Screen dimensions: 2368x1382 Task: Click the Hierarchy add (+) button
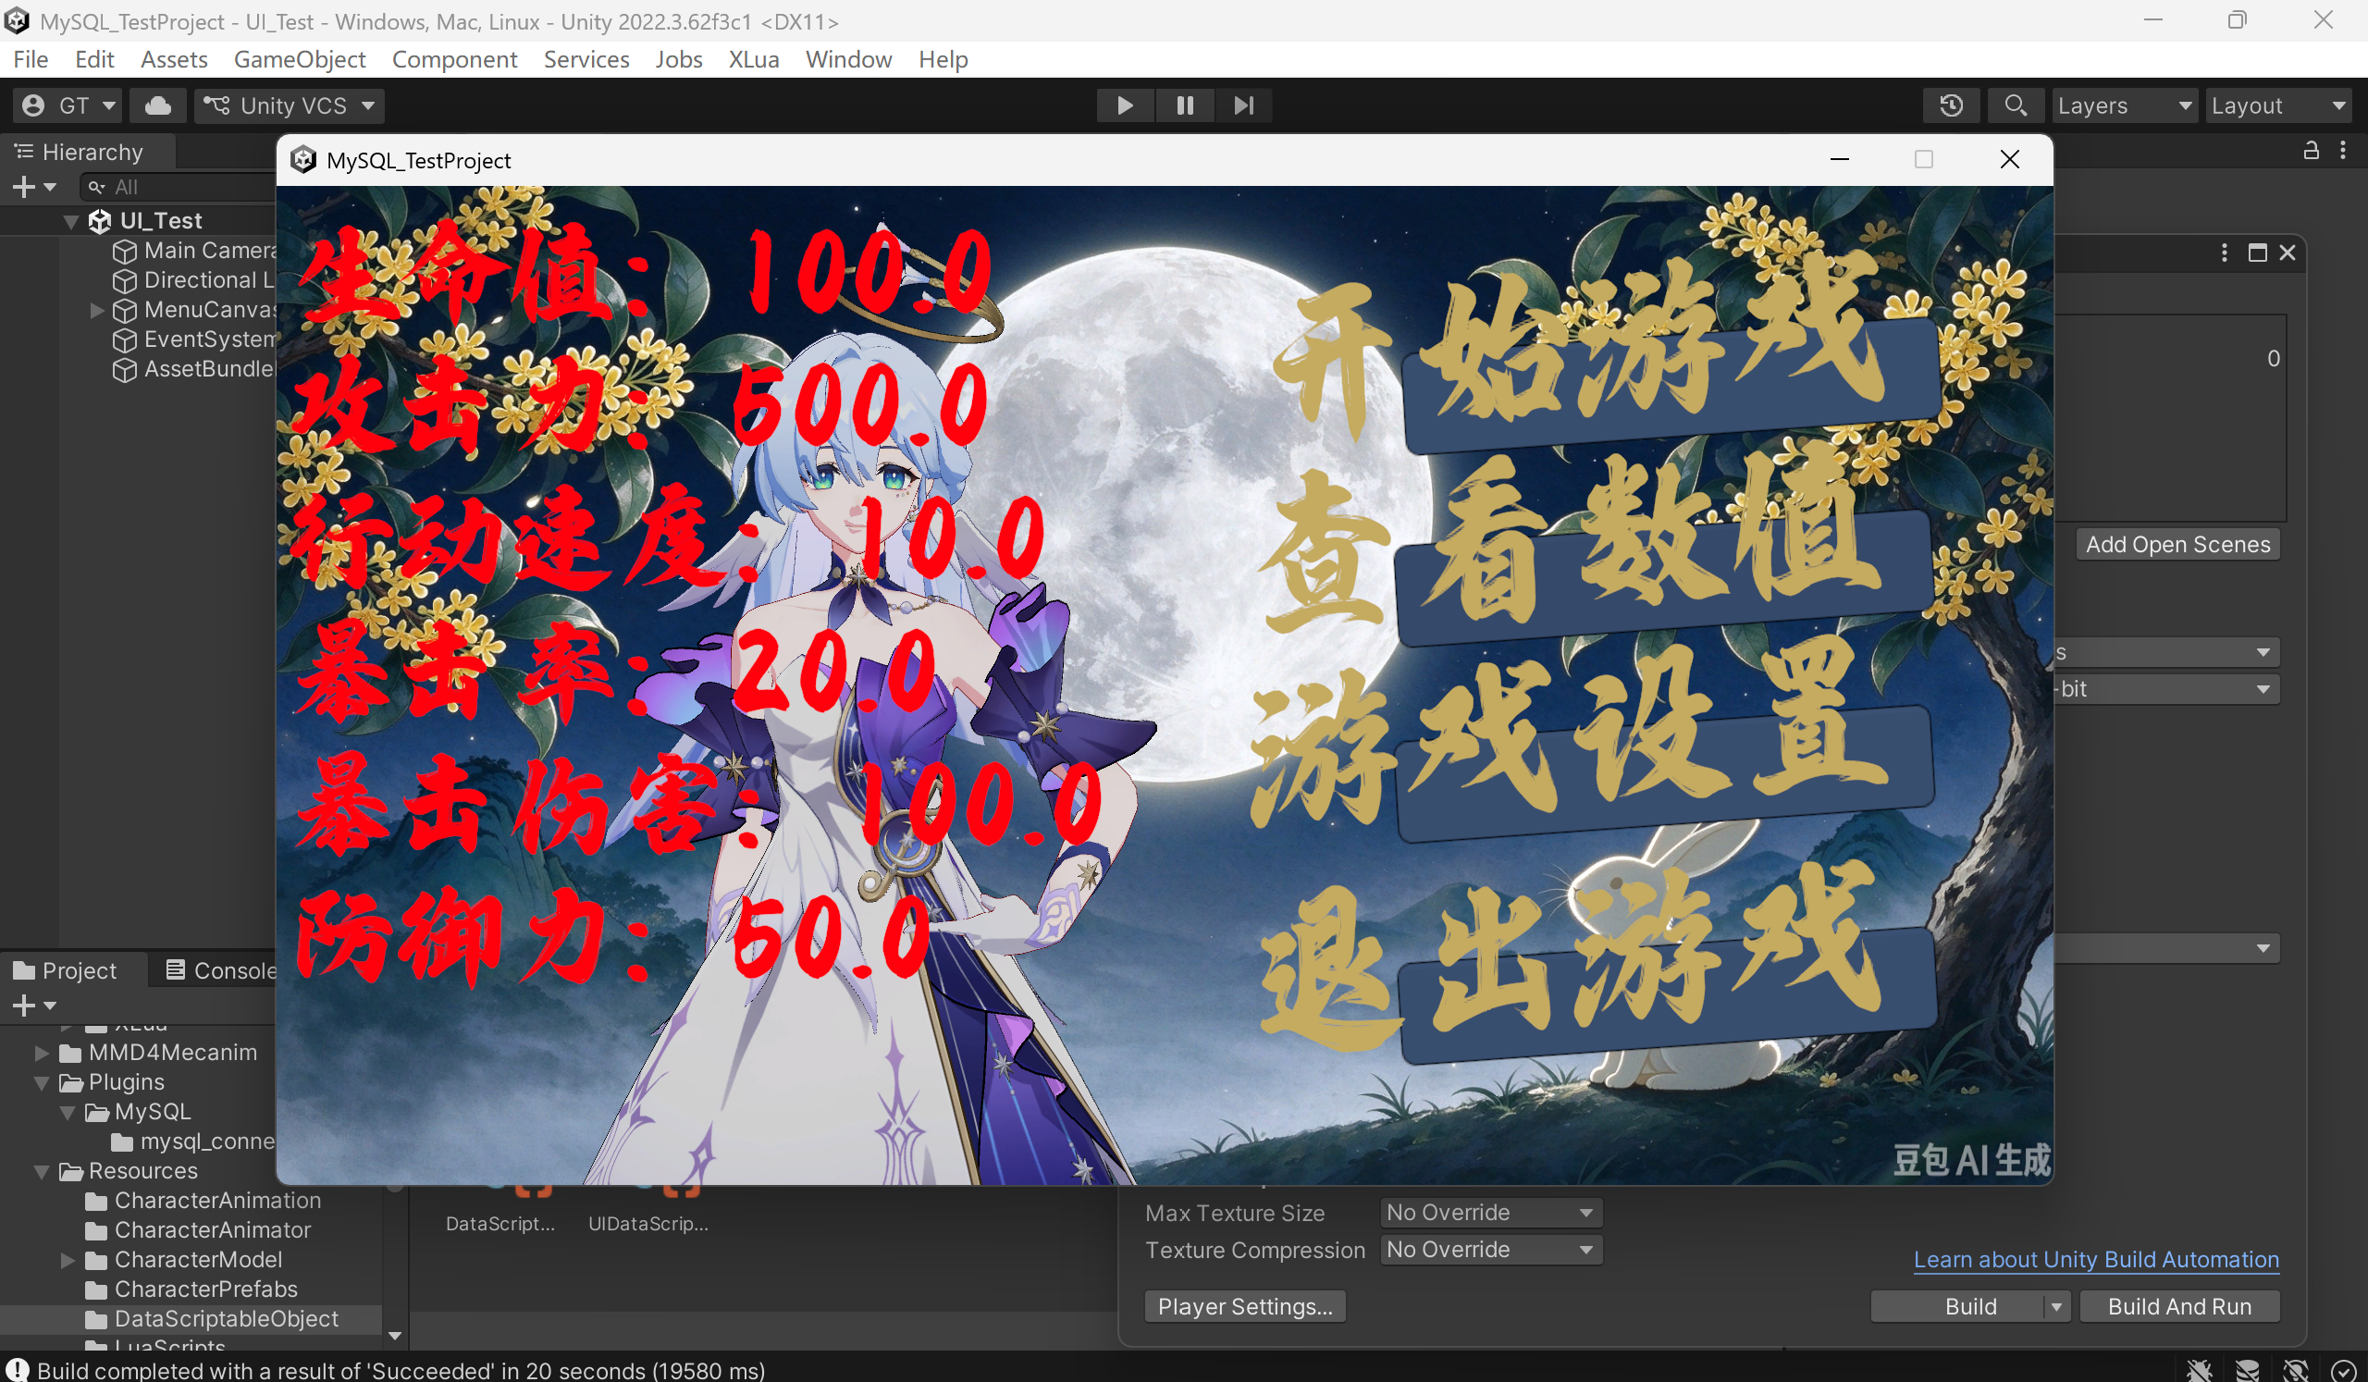34,187
